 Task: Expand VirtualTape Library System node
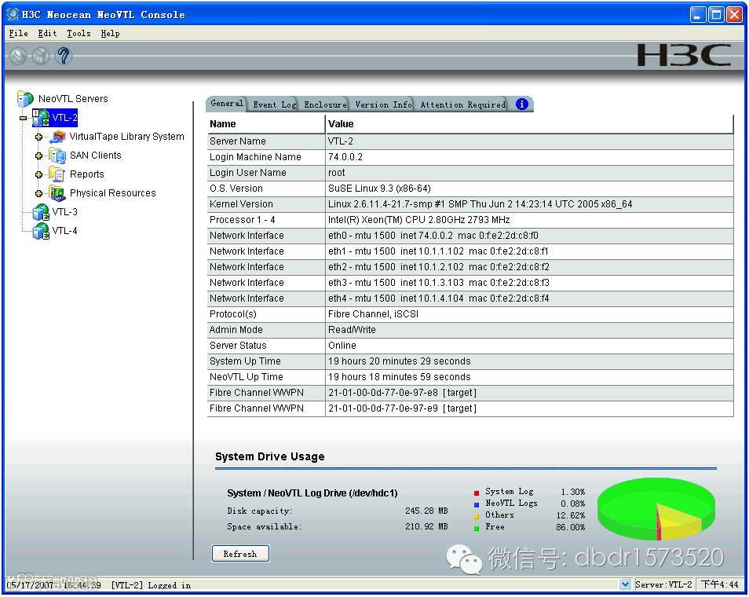(x=39, y=137)
